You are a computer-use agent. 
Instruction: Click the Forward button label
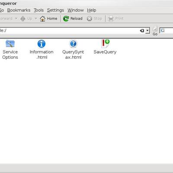tap(6, 19)
